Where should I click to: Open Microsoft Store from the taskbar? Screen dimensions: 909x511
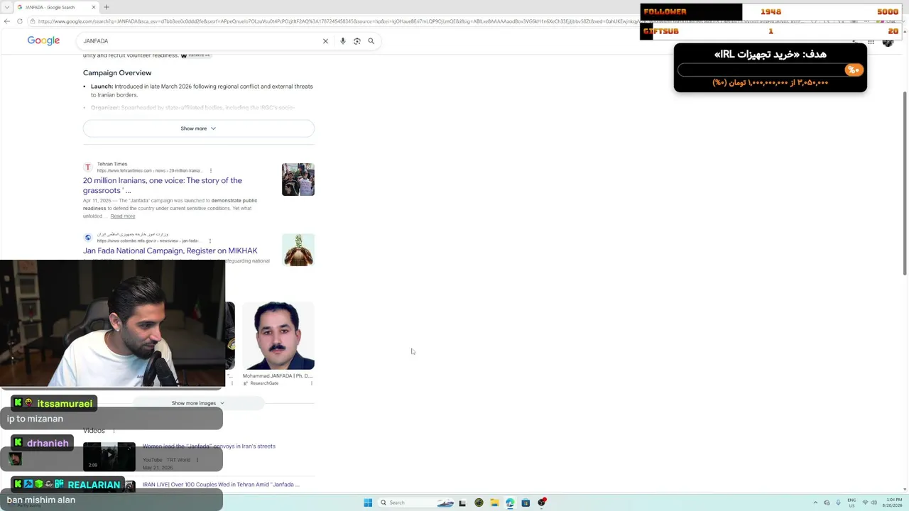(526, 502)
